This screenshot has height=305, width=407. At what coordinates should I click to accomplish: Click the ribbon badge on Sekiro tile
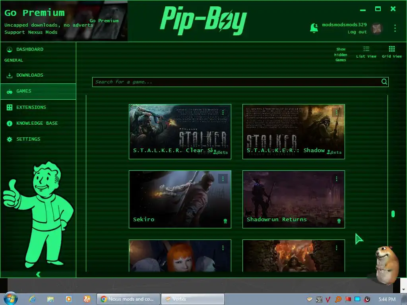click(x=225, y=221)
